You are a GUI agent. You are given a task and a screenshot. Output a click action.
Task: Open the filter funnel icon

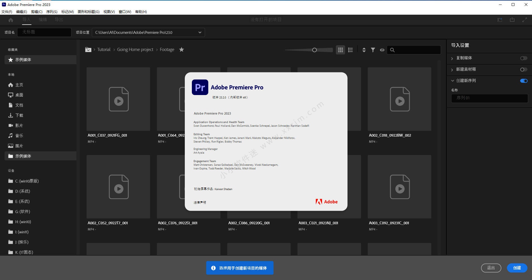373,50
